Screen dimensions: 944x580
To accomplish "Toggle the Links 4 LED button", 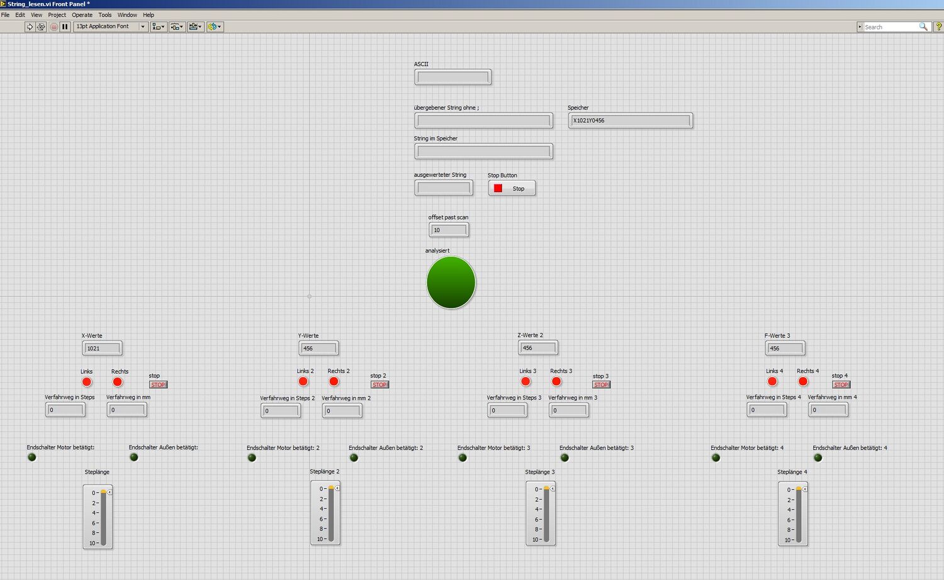I will pos(772,381).
